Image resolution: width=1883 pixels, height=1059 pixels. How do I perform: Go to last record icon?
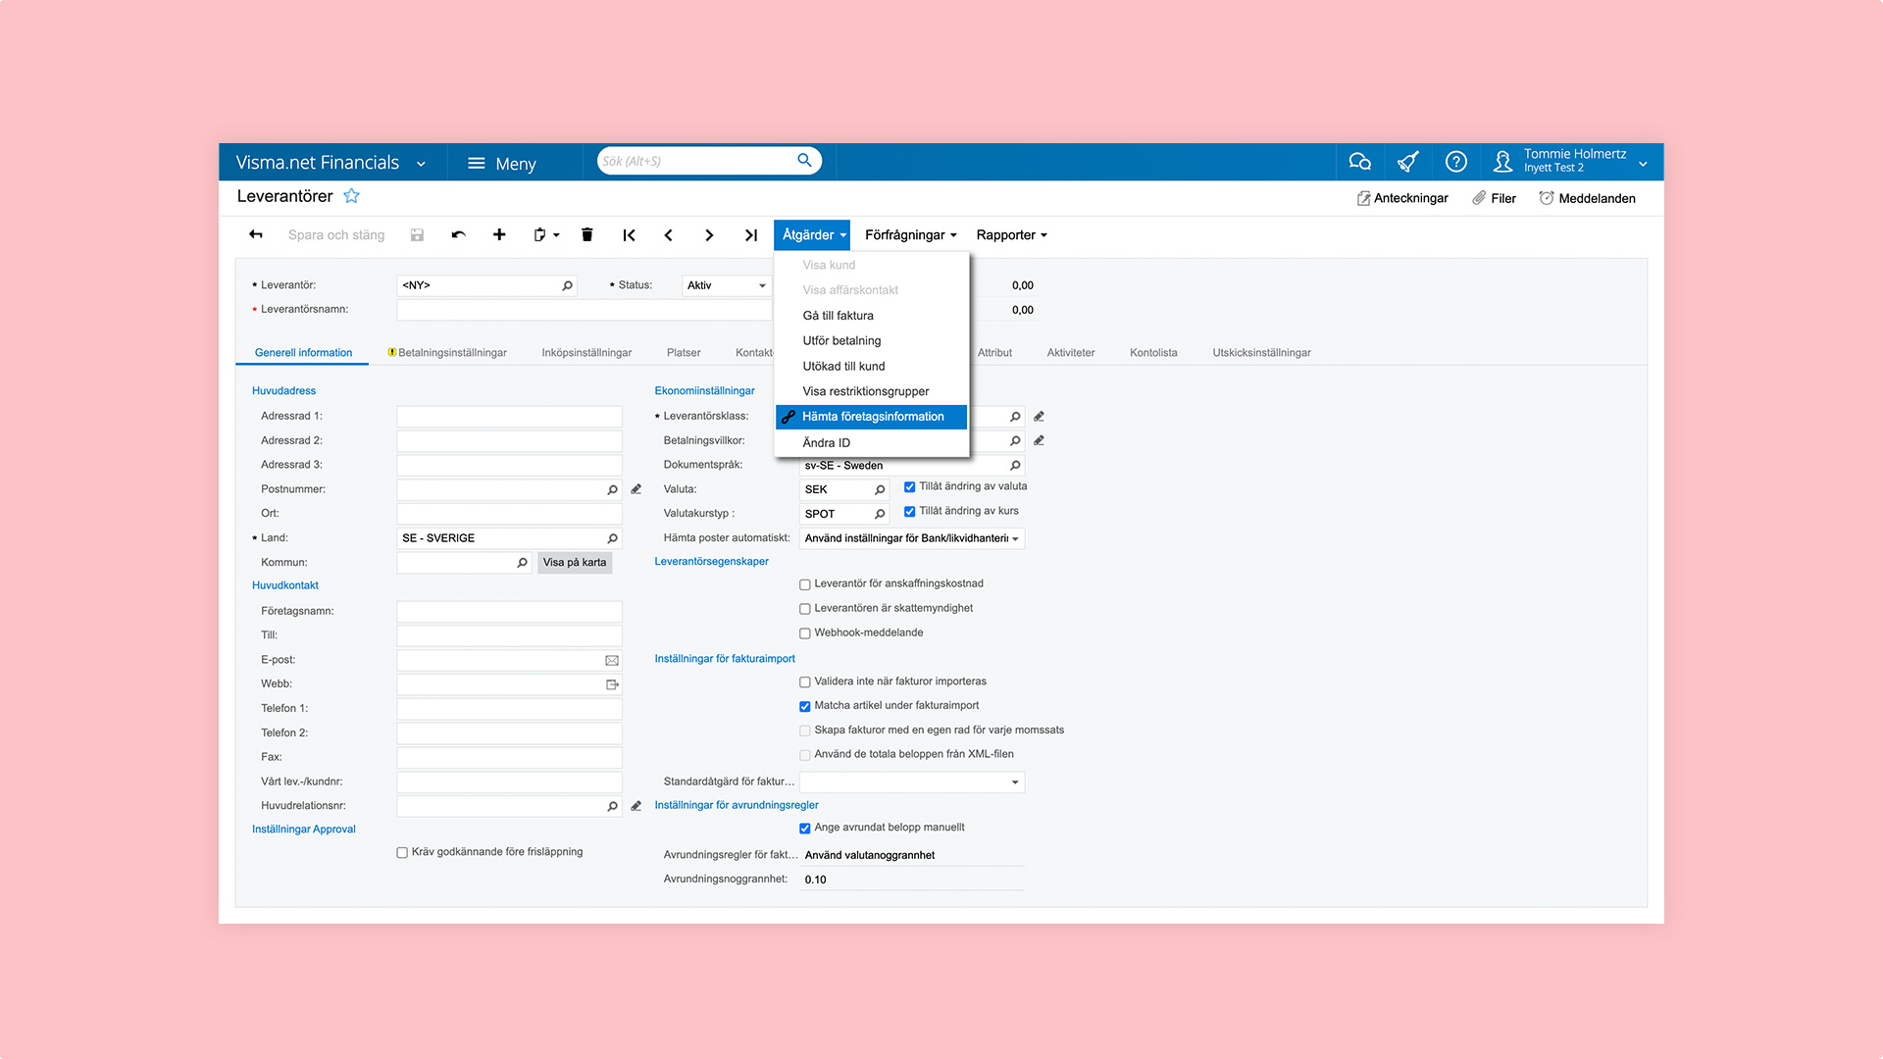(x=751, y=235)
